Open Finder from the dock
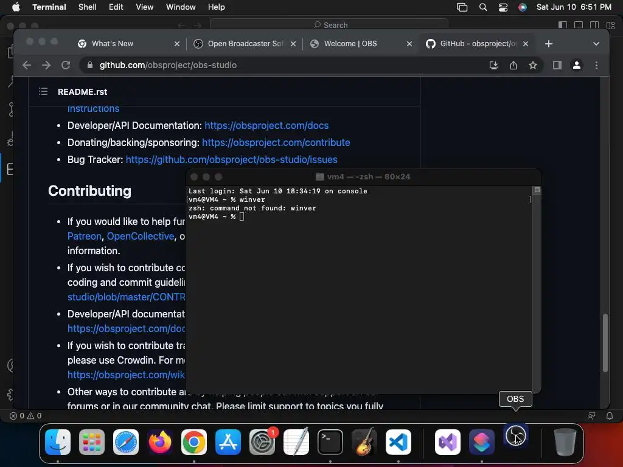The height and width of the screenshot is (467, 623). tap(58, 442)
